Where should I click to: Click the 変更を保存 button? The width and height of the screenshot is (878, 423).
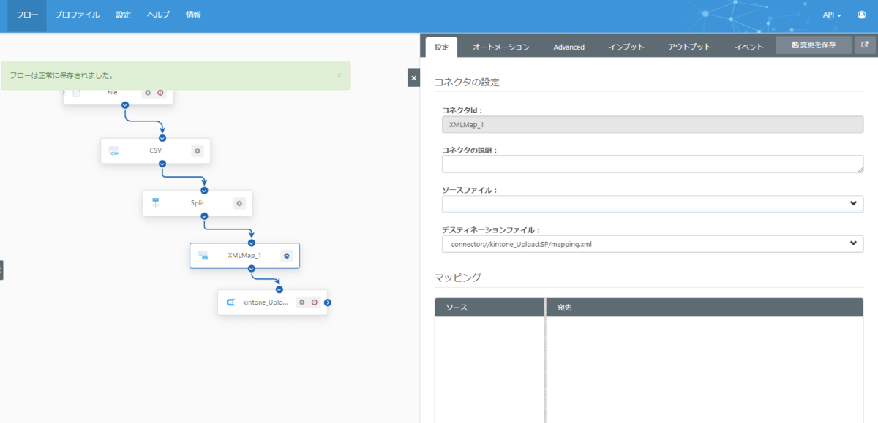point(814,45)
